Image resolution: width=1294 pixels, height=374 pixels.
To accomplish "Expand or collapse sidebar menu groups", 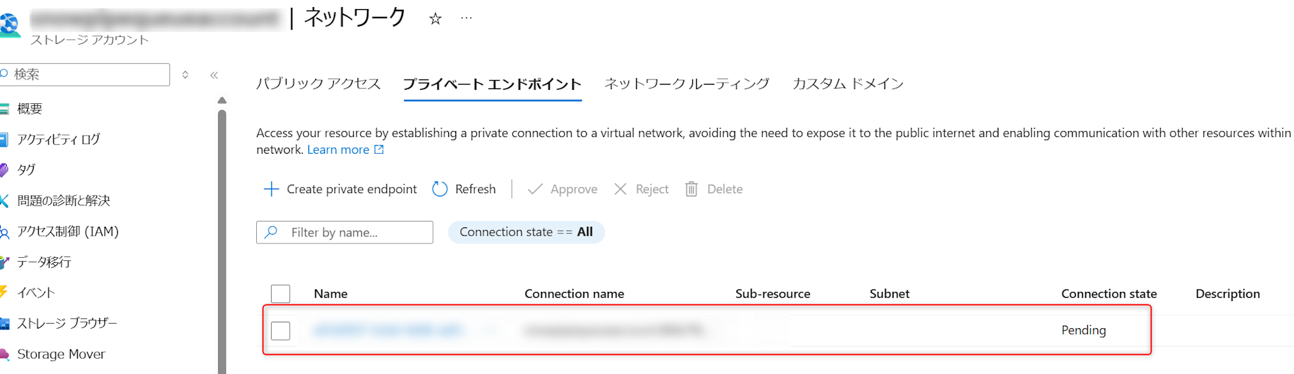I will tap(186, 75).
